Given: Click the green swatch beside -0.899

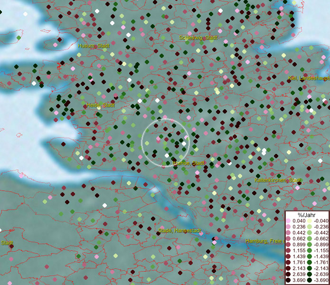Looking at the screenshot, I should [x=310, y=245].
